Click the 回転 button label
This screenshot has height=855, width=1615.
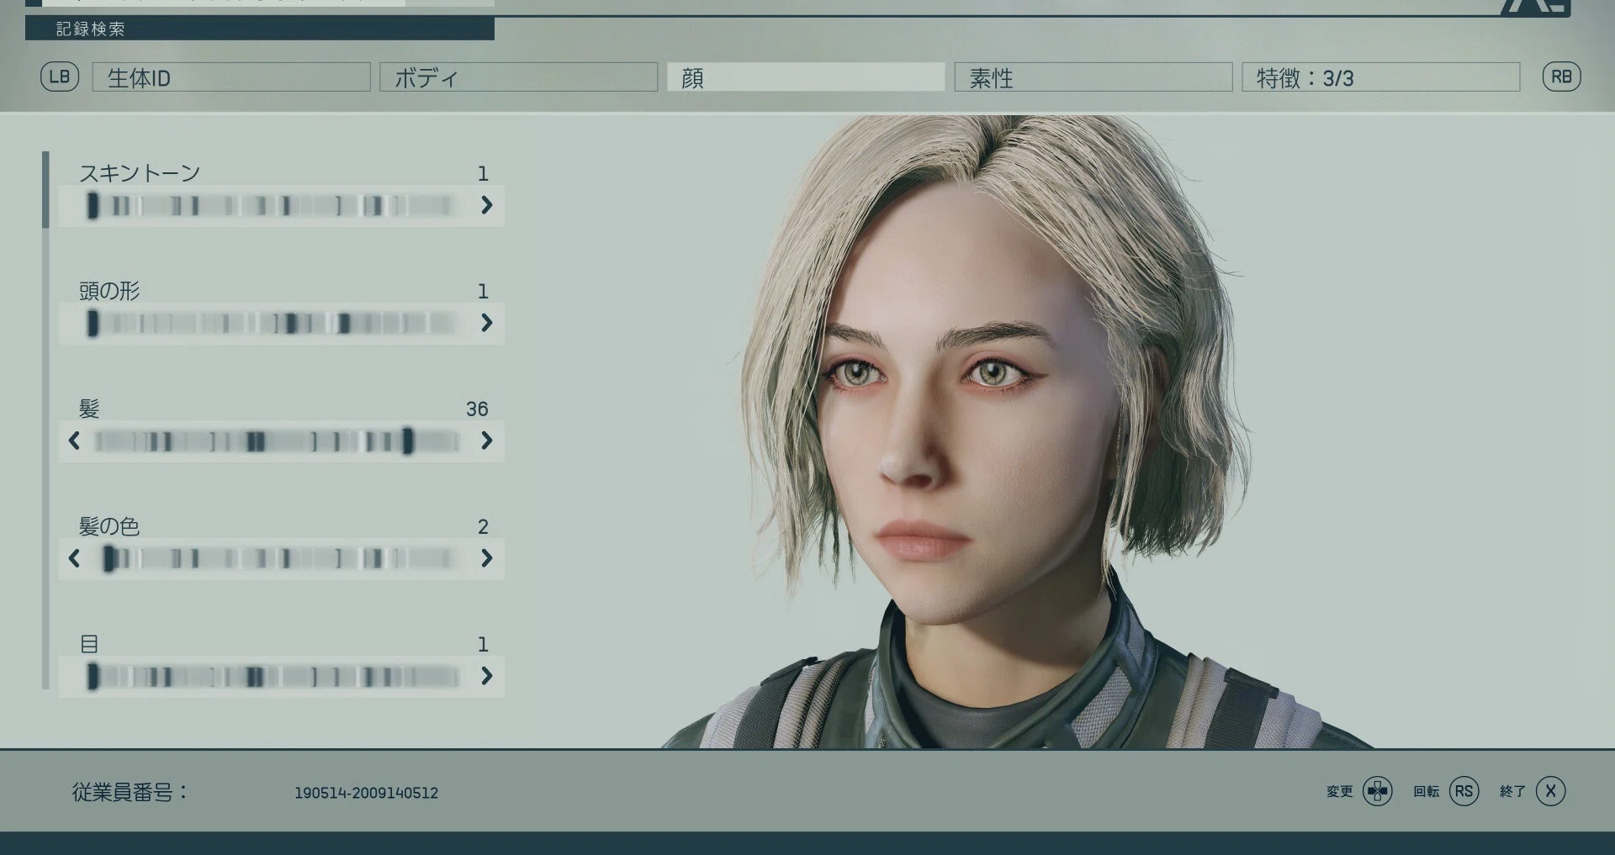click(1426, 791)
